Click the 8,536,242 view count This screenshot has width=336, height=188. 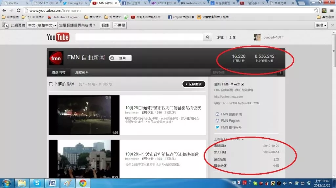[x=264, y=56]
